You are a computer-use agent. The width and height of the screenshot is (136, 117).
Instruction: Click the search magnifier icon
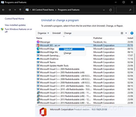[130, 10]
